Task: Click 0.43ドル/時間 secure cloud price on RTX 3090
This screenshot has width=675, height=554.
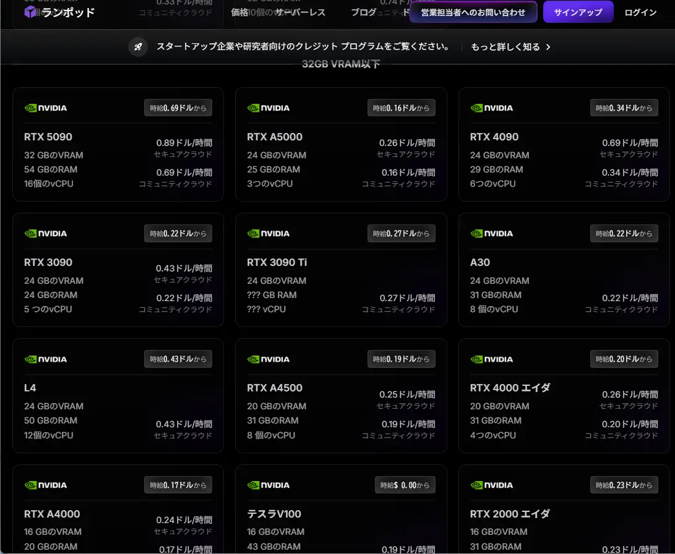Action: click(x=184, y=268)
